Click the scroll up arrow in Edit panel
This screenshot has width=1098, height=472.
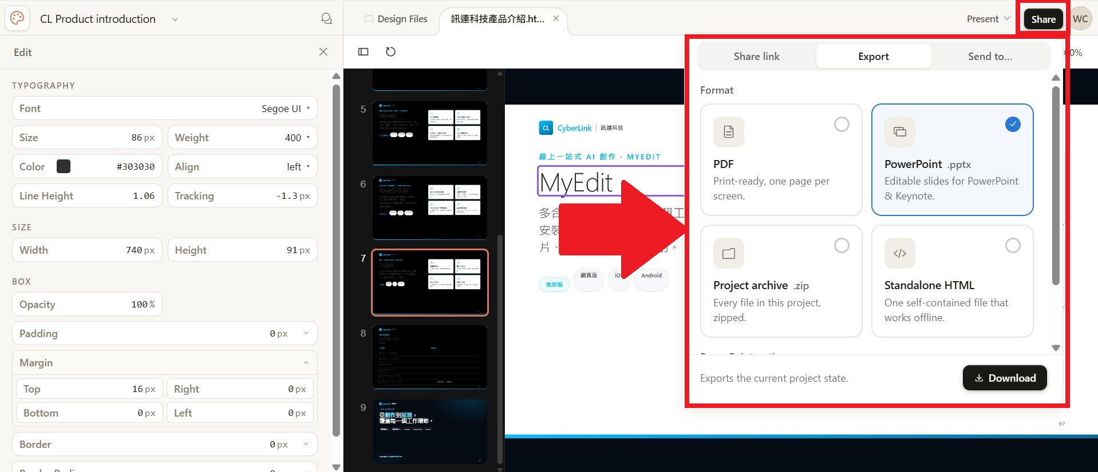pos(336,76)
